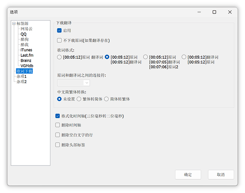The width and height of the screenshot is (245, 193).
Task: Click the 标签源 tree label
Action: [x=22, y=24]
